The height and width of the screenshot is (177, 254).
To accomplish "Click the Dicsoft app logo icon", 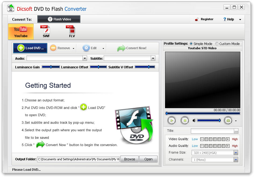I will [11, 8].
